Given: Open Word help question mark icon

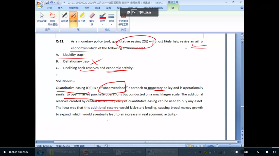Looking at the screenshot, I should 242,8.
